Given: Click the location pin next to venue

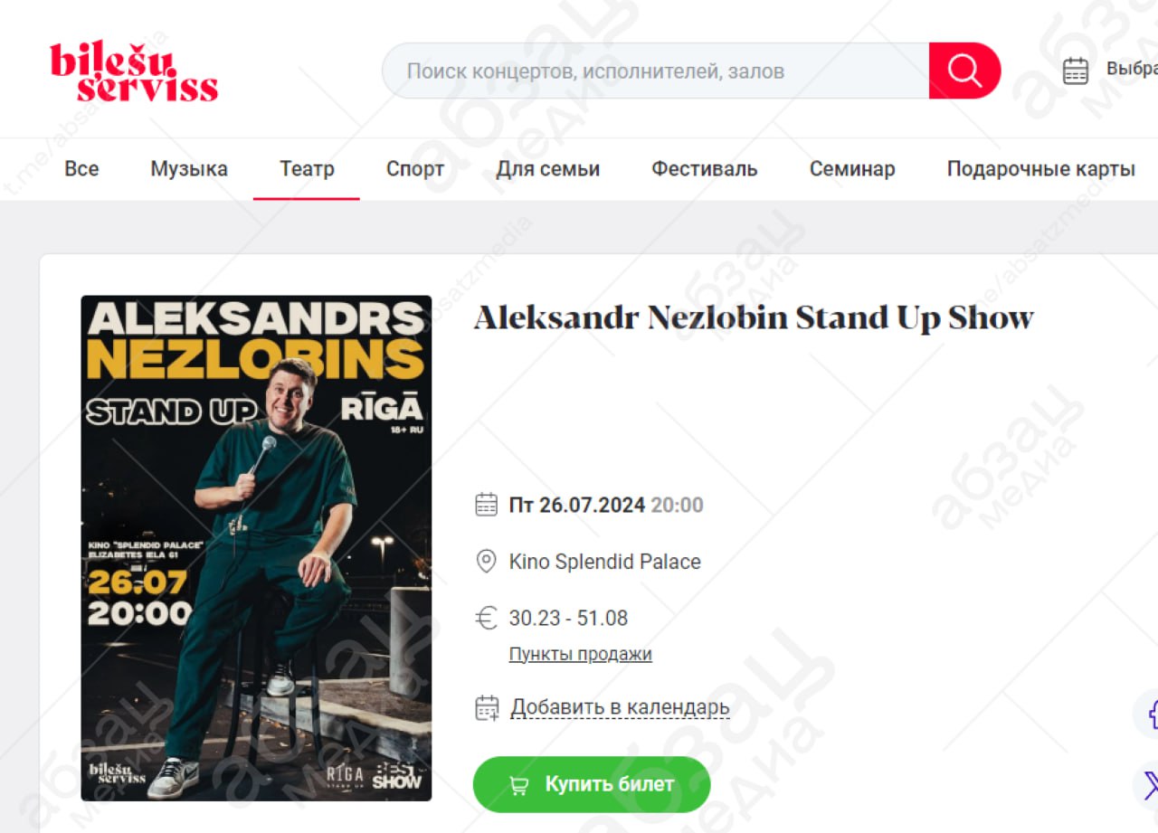Looking at the screenshot, I should coord(487,562).
